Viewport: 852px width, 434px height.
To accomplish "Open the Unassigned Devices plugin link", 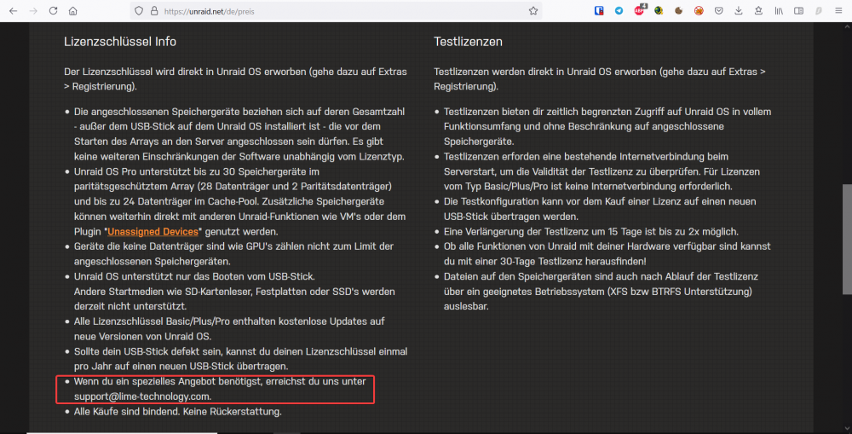I will [153, 232].
